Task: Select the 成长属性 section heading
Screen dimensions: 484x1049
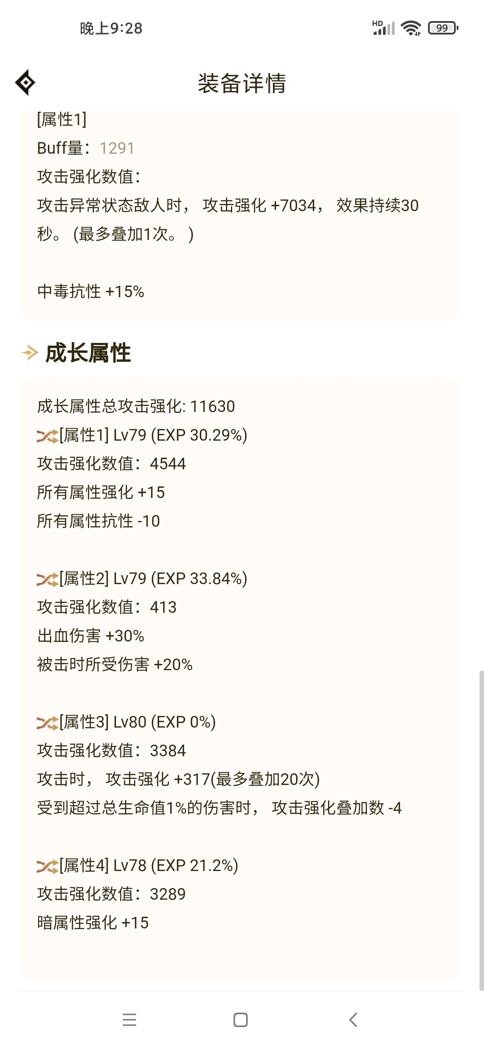Action: click(88, 353)
